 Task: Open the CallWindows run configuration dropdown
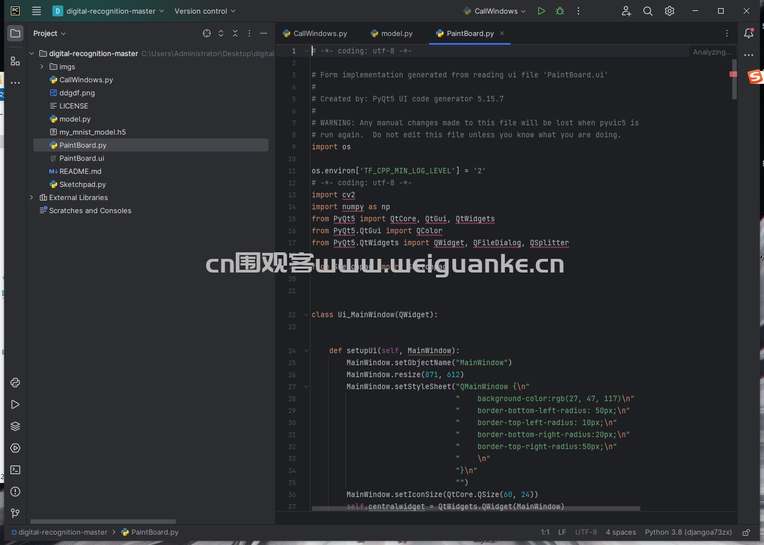coord(494,11)
